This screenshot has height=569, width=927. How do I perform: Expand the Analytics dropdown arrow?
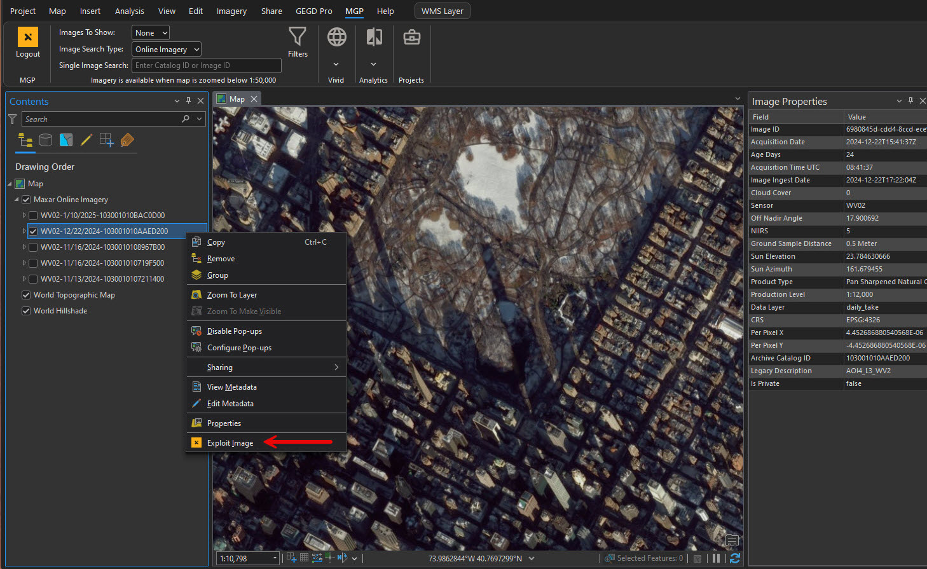374,64
